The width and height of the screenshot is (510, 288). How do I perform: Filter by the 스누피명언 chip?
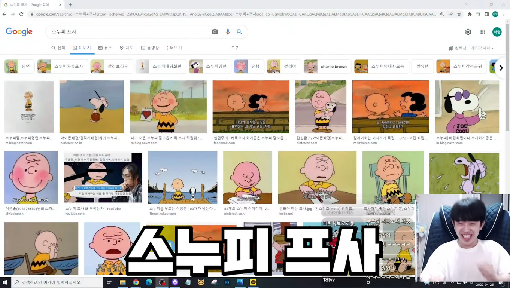point(210,67)
